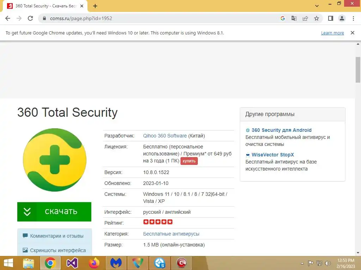
Task: Click the Google icon in address bar
Action: coord(283,18)
